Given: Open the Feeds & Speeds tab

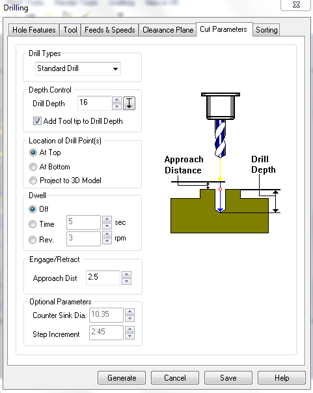Looking at the screenshot, I should tap(109, 30).
